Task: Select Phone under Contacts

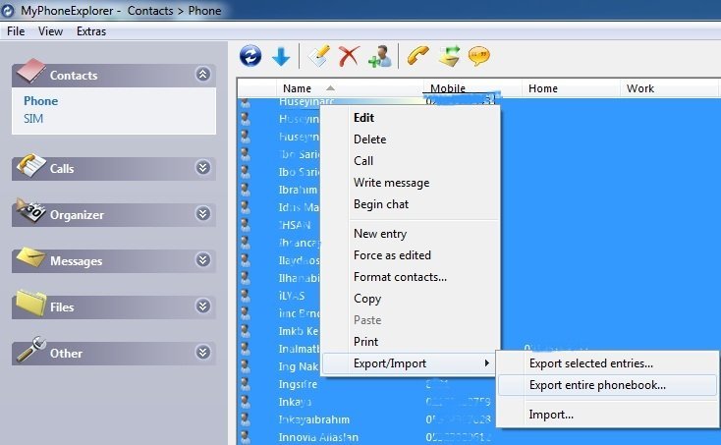Action: 41,100
